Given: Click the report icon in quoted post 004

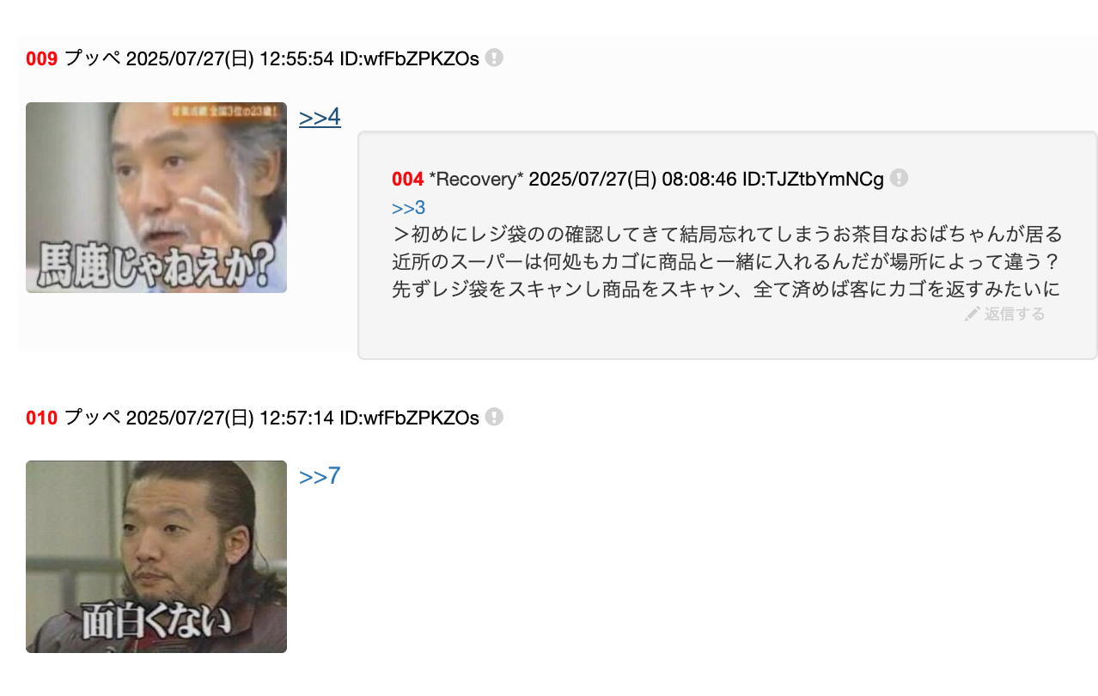Looking at the screenshot, I should tap(899, 178).
